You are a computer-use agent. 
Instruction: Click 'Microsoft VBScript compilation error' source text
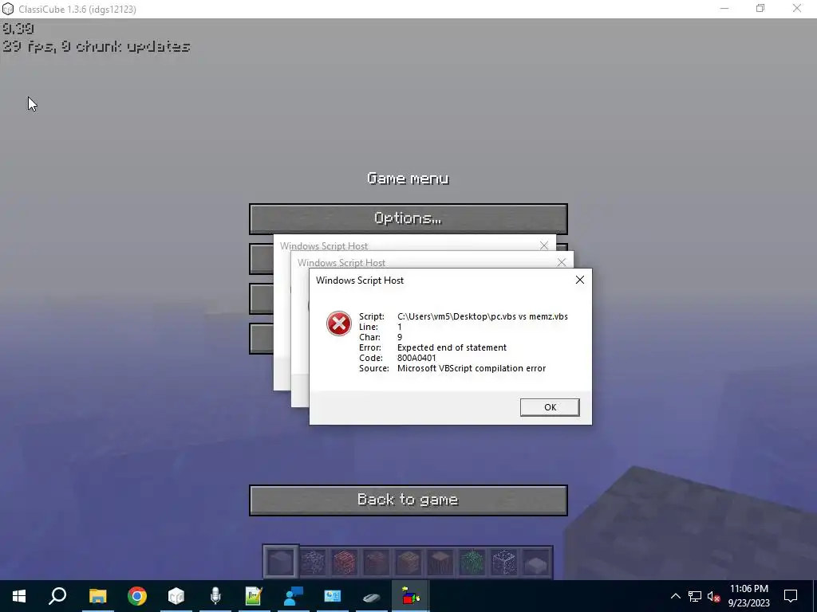(472, 368)
